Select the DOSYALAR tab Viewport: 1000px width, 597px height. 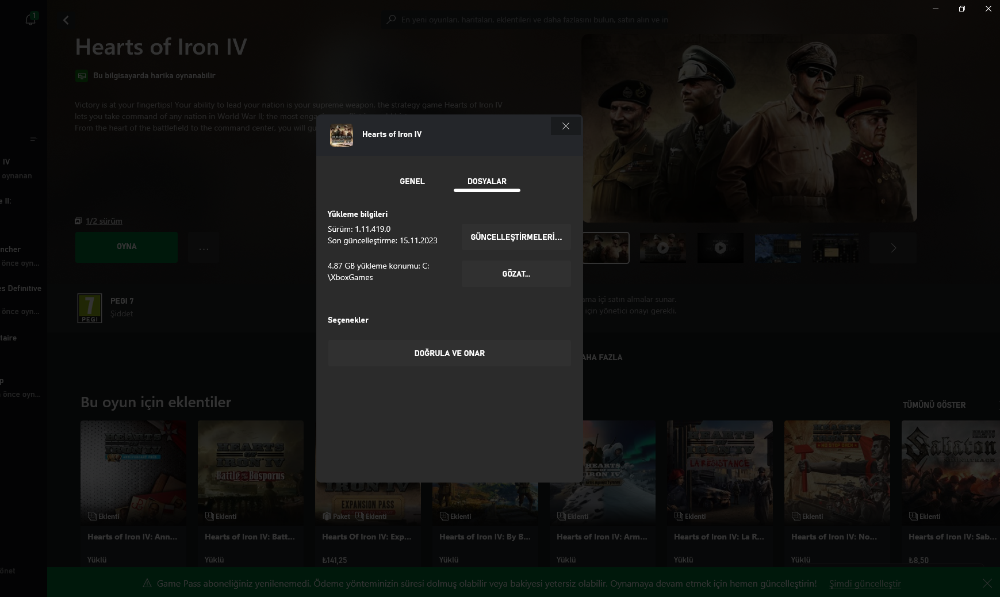487,181
